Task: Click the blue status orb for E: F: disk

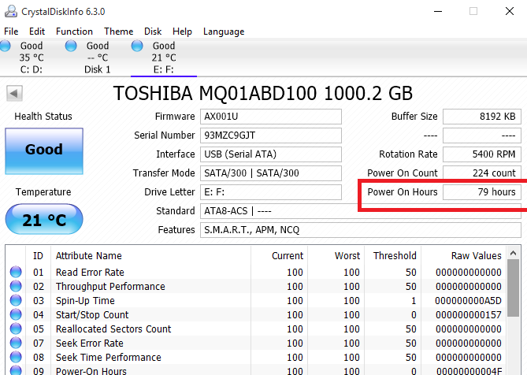Action: [x=137, y=46]
